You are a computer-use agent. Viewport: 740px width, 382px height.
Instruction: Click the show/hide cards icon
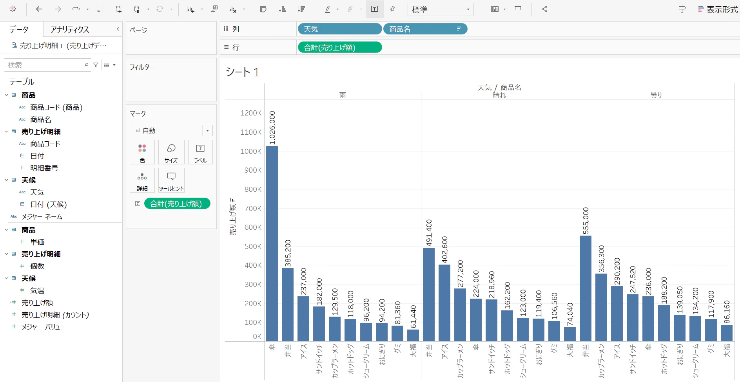point(495,9)
